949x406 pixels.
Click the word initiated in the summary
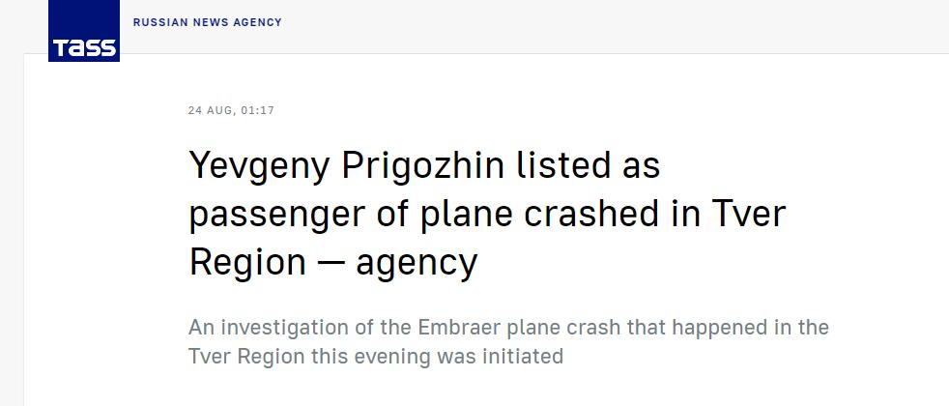point(523,356)
